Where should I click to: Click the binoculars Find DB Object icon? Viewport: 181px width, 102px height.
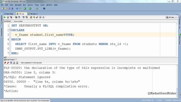click(x=44, y=8)
